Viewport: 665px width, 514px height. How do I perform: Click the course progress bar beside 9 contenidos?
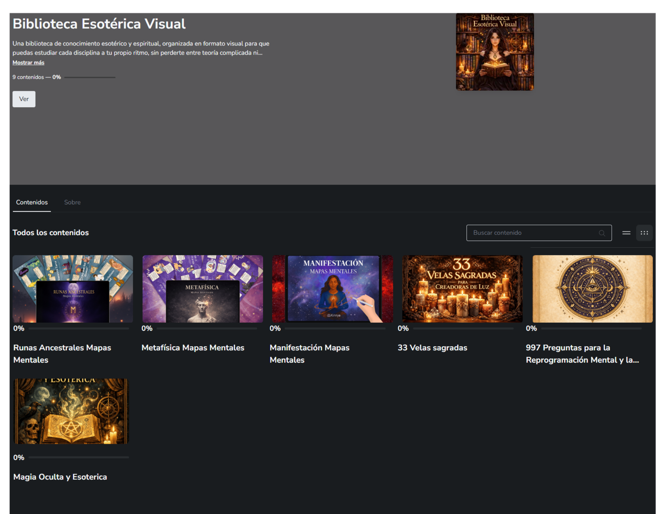(90, 77)
